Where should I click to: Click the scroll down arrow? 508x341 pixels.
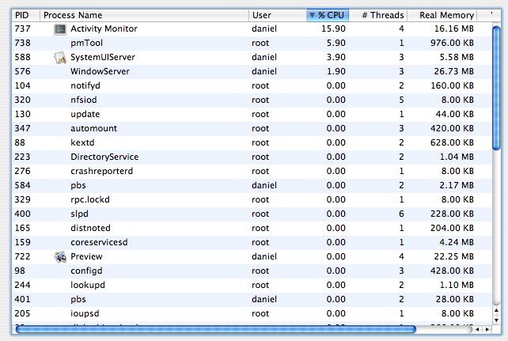496,320
